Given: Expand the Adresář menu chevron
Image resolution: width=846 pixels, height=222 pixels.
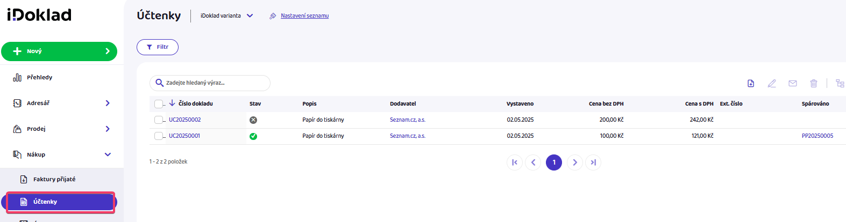Looking at the screenshot, I should [x=108, y=103].
